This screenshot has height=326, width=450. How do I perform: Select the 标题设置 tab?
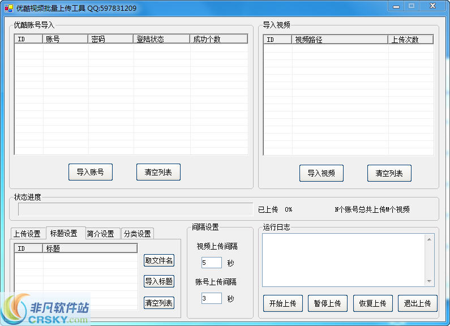pyautogui.click(x=66, y=233)
